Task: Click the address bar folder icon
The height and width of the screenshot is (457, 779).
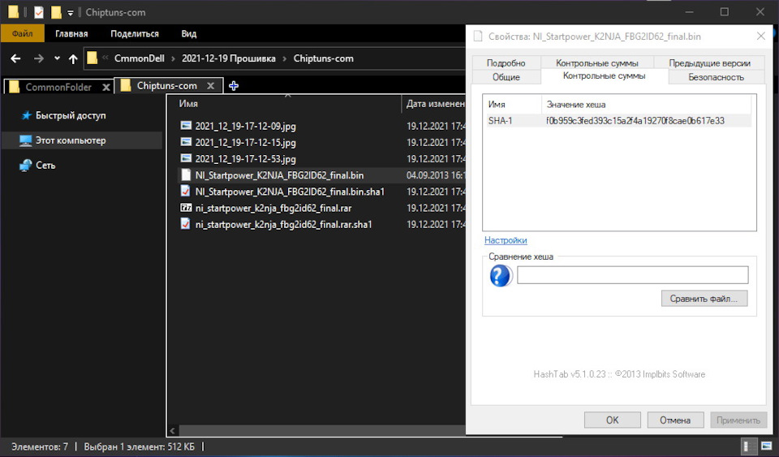Action: (92, 58)
